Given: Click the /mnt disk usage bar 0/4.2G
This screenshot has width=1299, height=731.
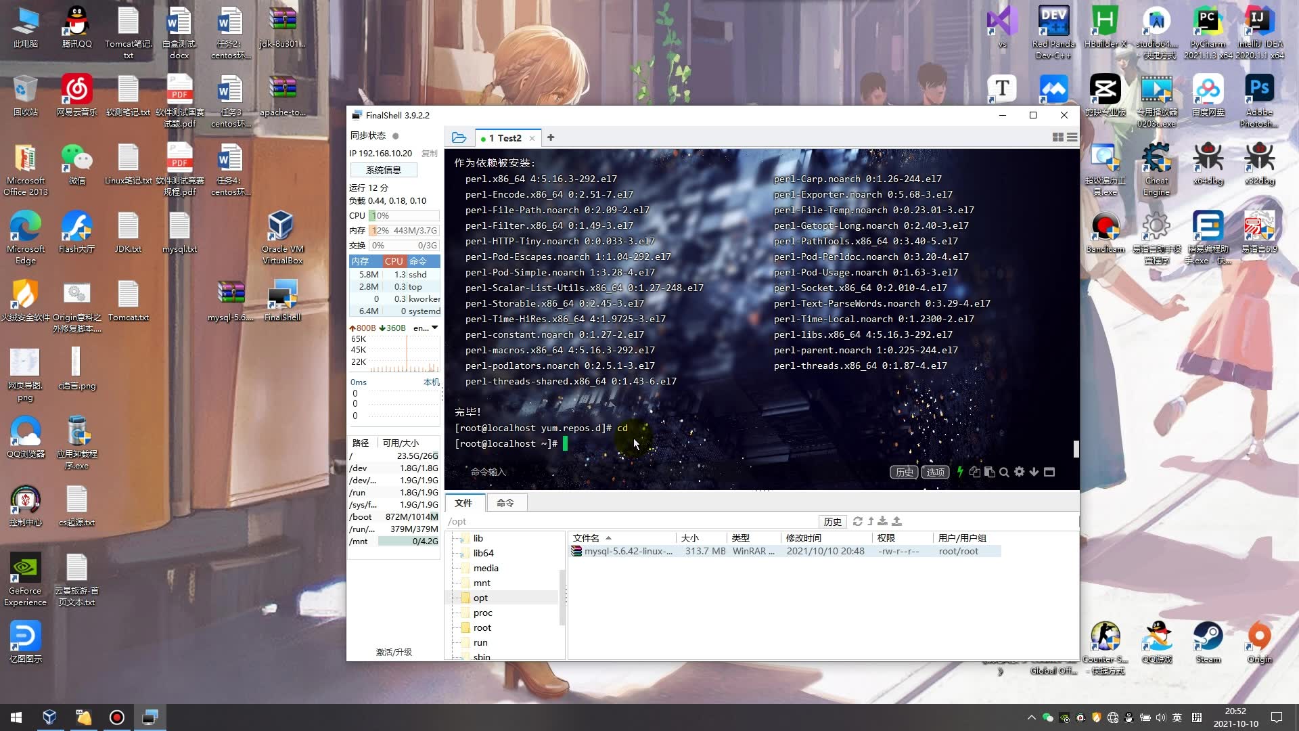Looking at the screenshot, I should coord(409,541).
